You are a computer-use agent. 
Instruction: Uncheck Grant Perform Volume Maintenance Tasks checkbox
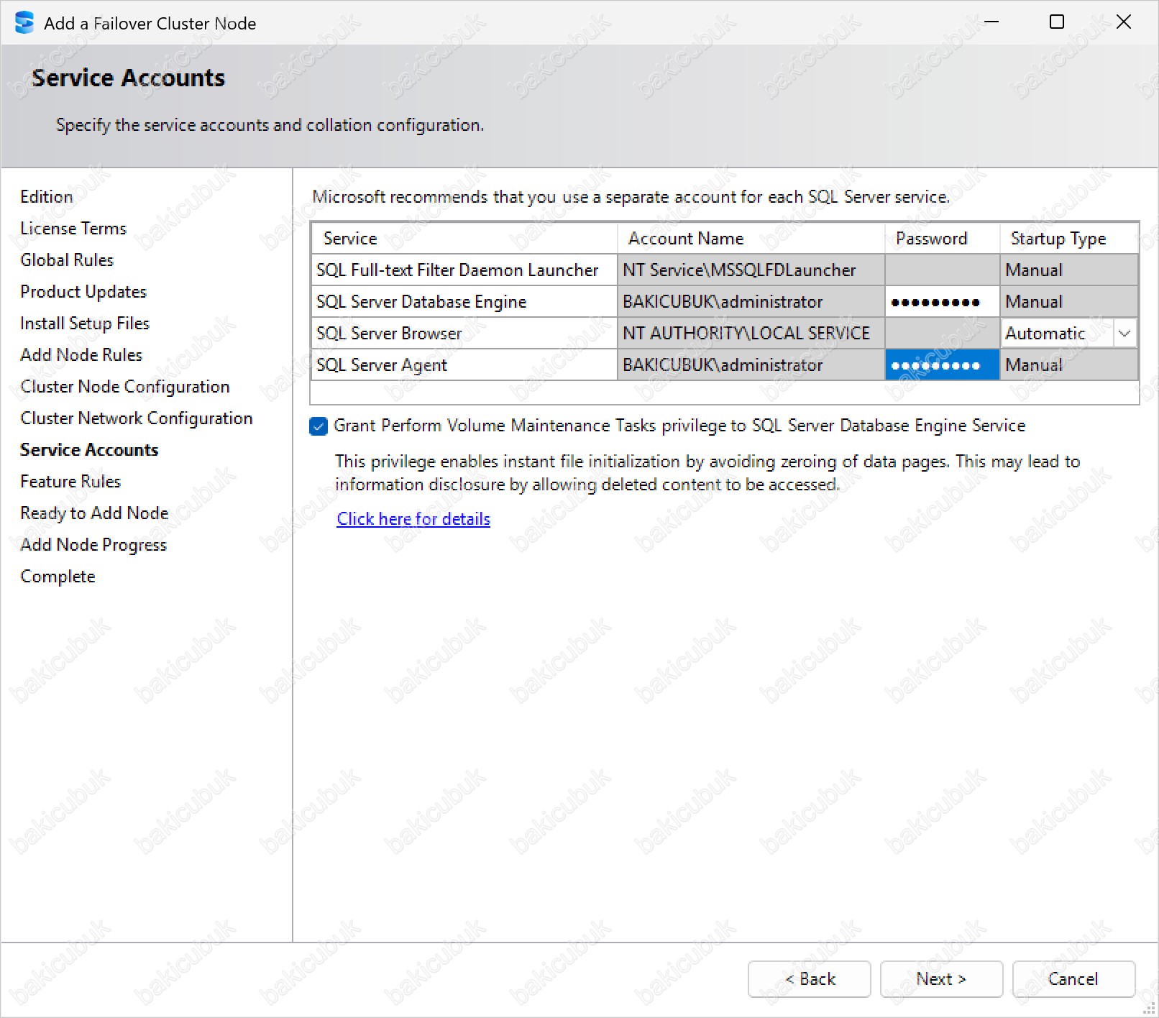[x=319, y=426]
